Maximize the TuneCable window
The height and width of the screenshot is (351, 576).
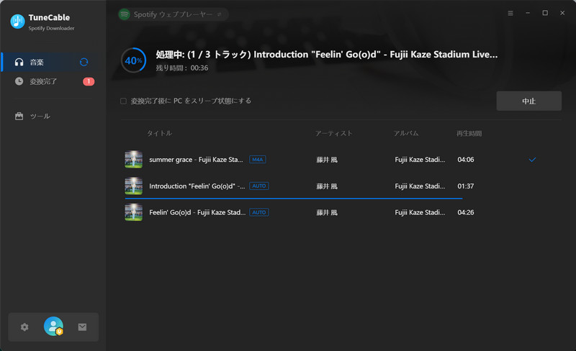545,13
